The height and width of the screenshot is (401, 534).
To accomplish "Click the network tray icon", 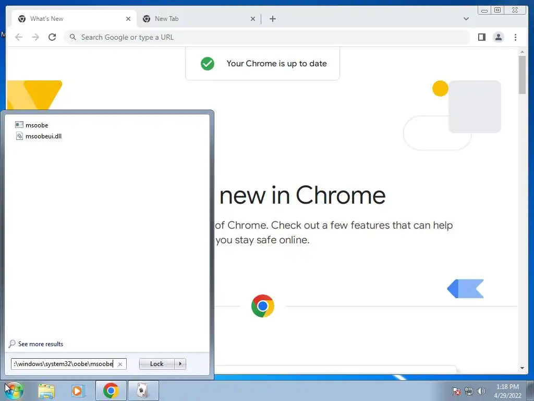I will tap(469, 391).
